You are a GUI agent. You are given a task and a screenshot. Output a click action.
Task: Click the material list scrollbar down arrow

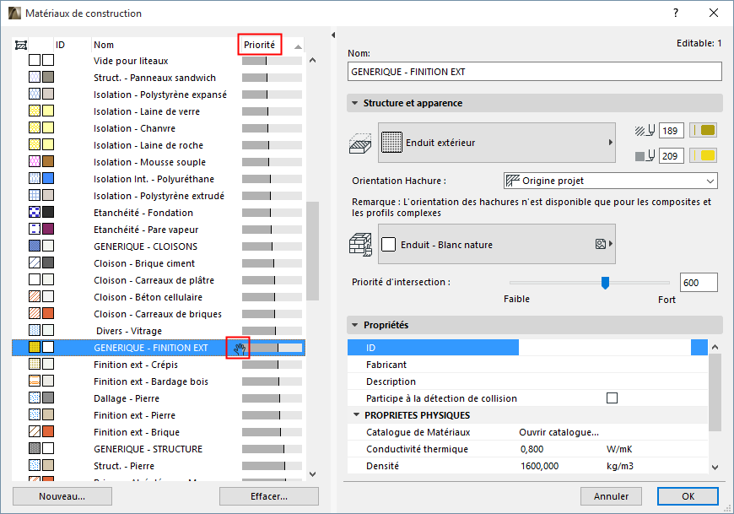point(313,473)
